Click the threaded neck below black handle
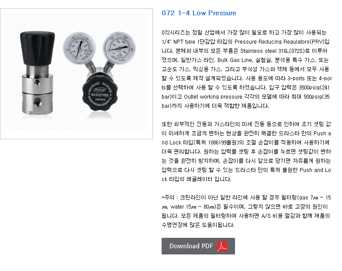This screenshot has width=342, height=271. click(38, 70)
